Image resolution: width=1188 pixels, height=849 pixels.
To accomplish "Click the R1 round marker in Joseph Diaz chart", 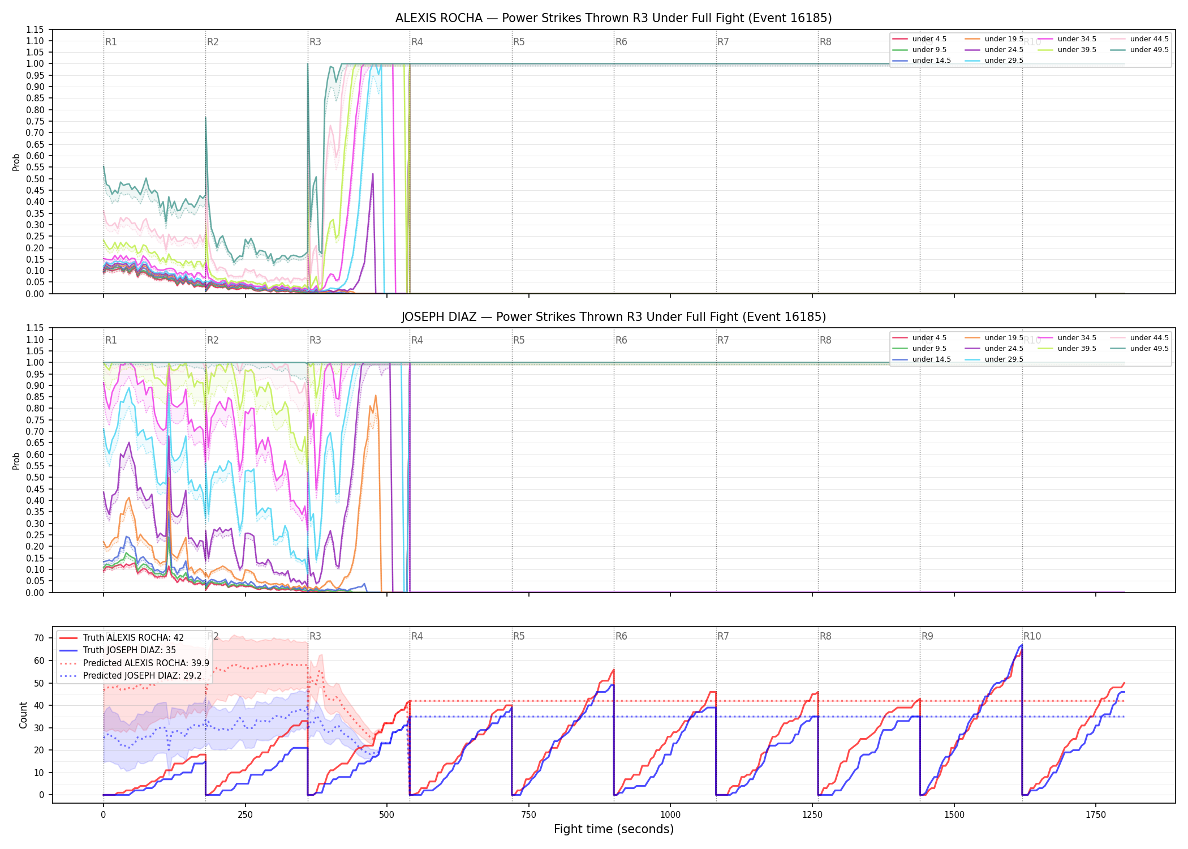I will (111, 340).
